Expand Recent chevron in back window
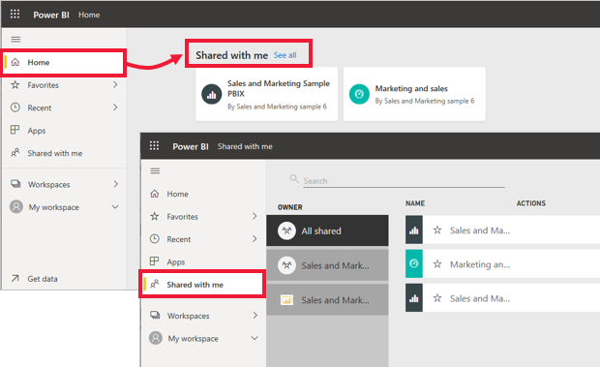 115,107
